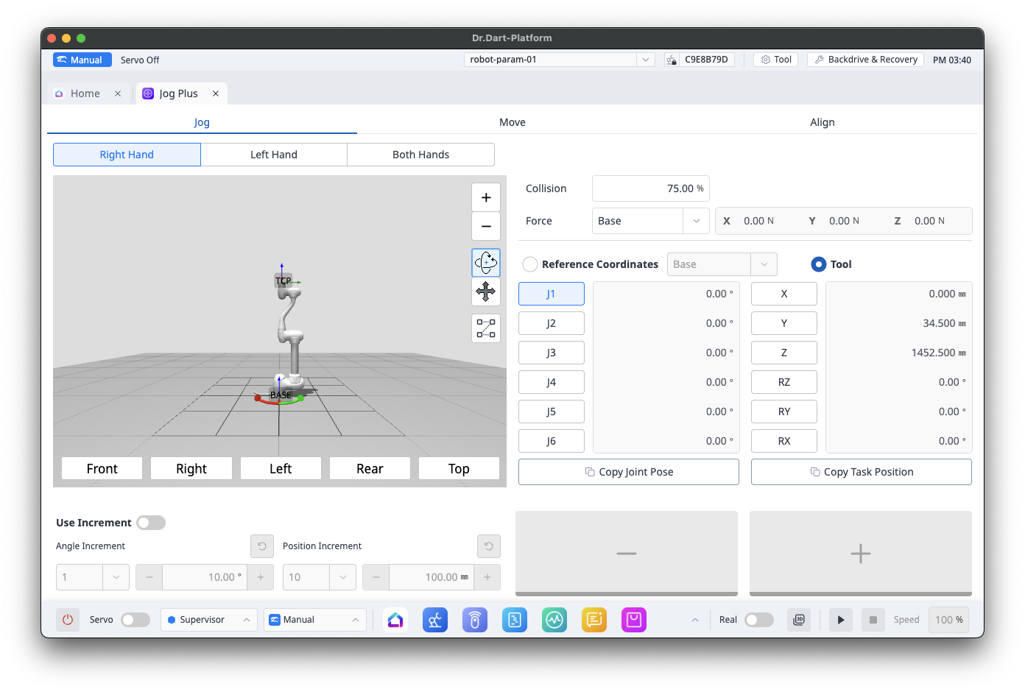Click the Tool button in top bar
The image size is (1025, 692).
776,60
